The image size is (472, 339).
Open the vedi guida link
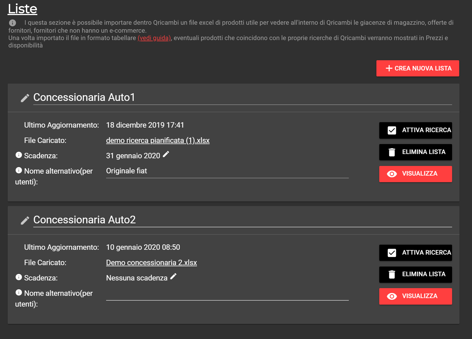point(154,38)
